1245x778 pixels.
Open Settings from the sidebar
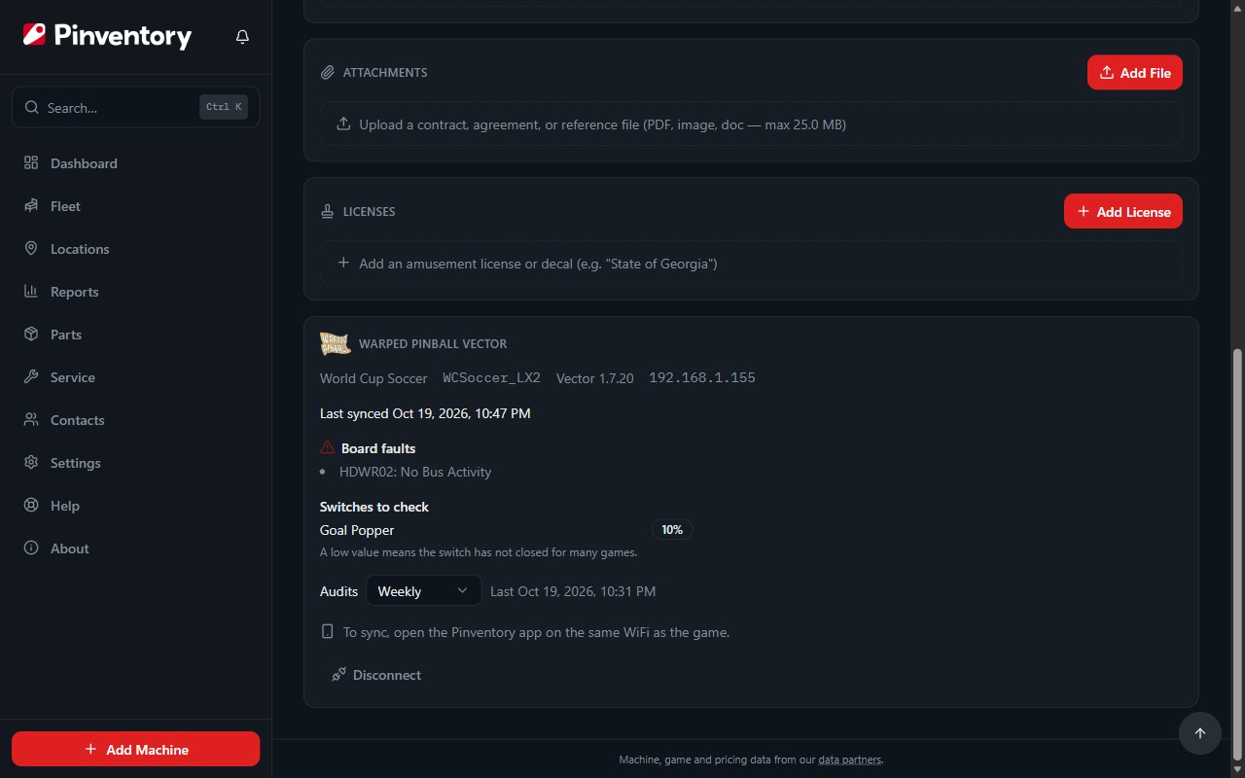tap(135, 463)
